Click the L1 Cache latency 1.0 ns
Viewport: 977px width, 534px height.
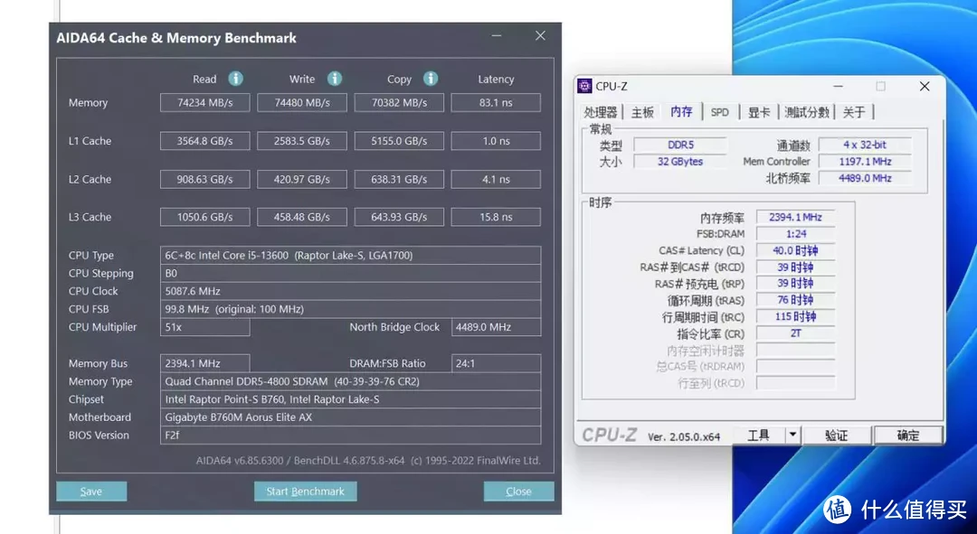(x=496, y=141)
